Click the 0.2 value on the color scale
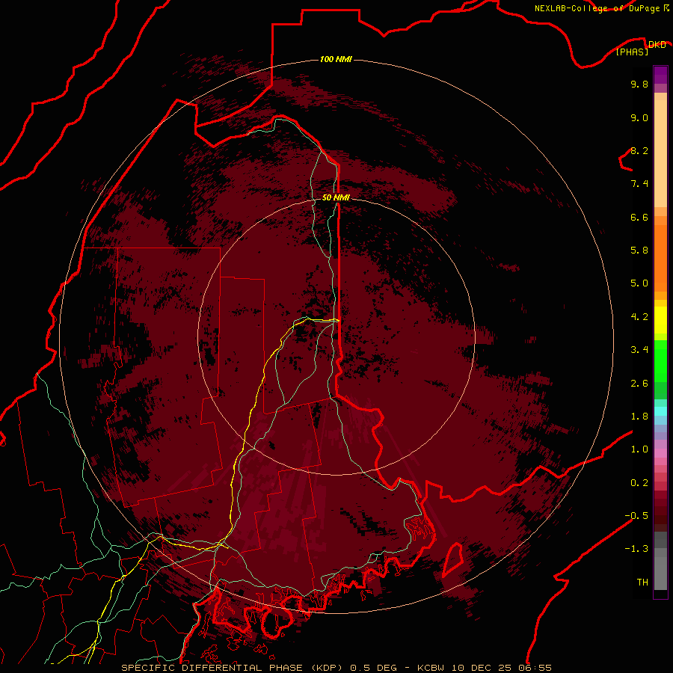Screen dimensions: 673x673 (x=639, y=483)
